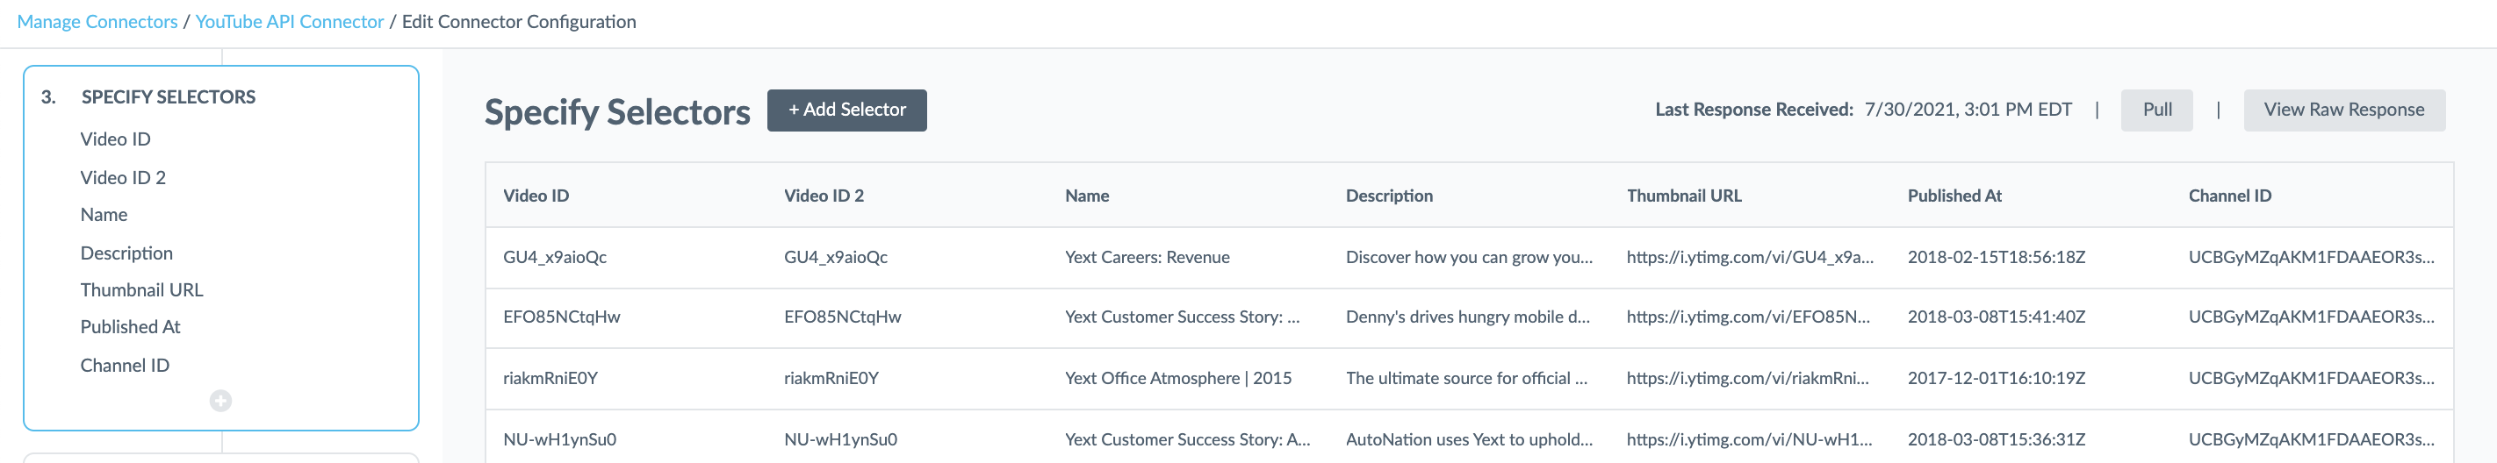This screenshot has width=2497, height=463.
Task: Select Video ID 2 in the sidebar
Action: tap(123, 177)
